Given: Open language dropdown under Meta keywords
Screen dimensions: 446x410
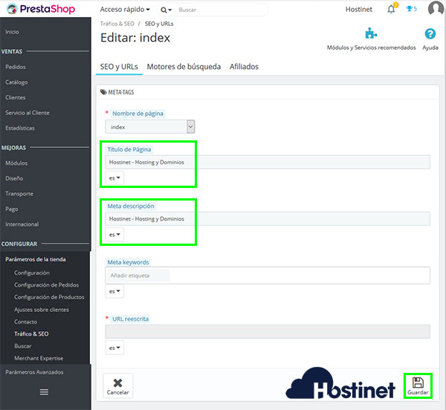Looking at the screenshot, I should click(114, 291).
